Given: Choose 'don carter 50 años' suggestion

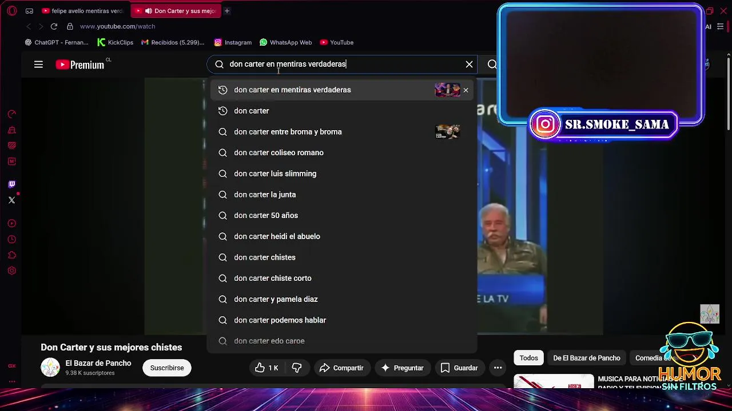Looking at the screenshot, I should pos(342,216).
